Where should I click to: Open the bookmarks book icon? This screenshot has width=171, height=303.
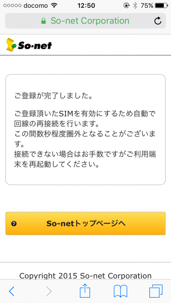pos(120,291)
